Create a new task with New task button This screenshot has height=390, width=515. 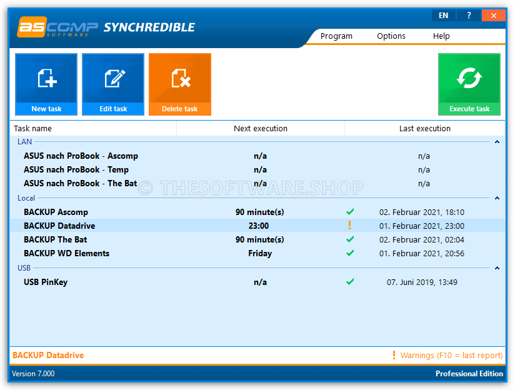click(x=46, y=84)
